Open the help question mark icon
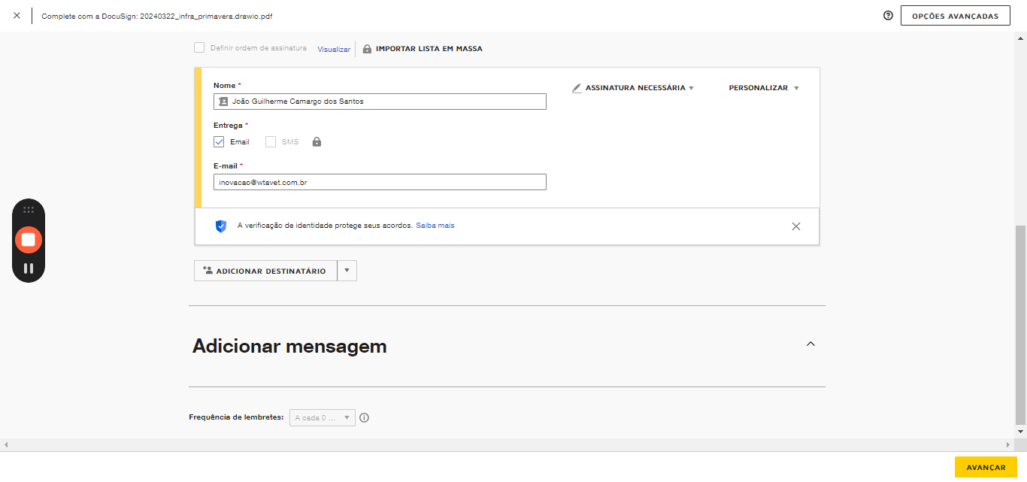1027x482 pixels. click(x=888, y=16)
